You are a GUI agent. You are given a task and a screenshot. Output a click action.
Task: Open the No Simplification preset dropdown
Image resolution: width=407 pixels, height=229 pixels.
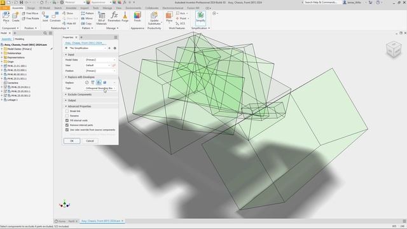tap(88, 48)
